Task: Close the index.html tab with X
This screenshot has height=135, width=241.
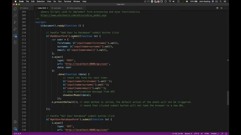Action: [x=47, y=8]
